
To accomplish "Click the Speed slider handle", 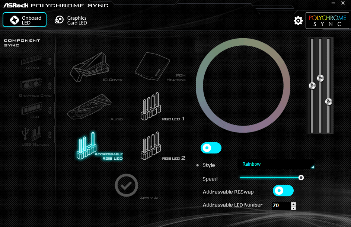I will [x=301, y=178].
